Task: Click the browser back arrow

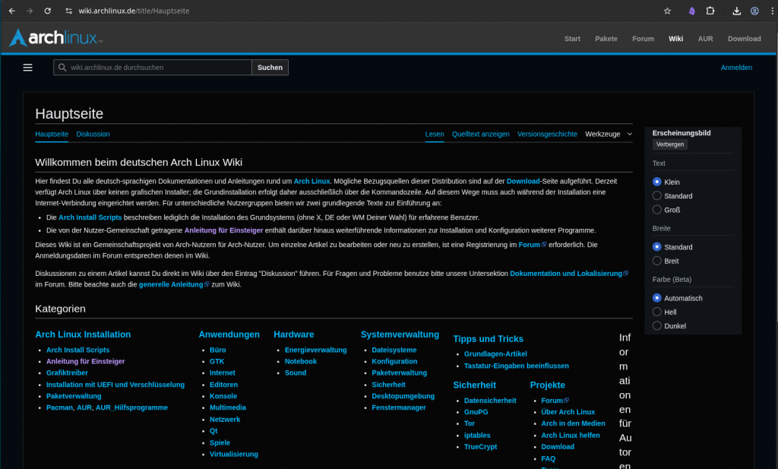Action: [11, 11]
